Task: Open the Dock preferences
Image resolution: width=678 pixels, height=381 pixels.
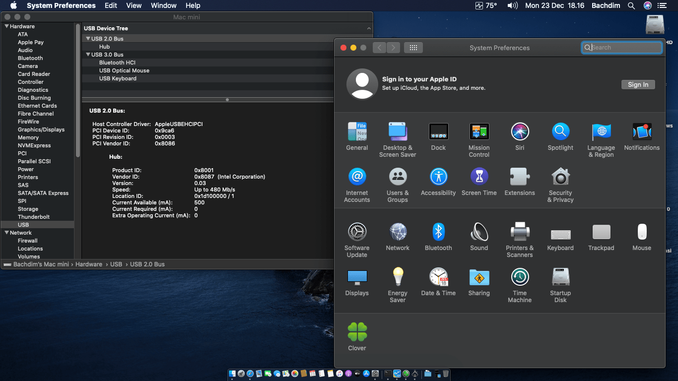Action: [438, 132]
